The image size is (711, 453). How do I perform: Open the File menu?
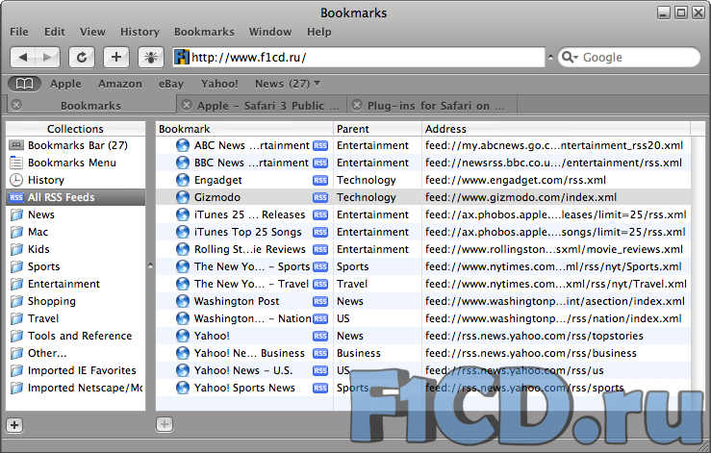point(19,32)
